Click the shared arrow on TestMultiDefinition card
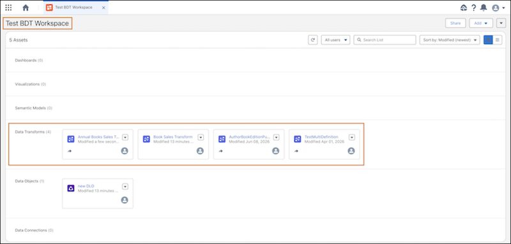This screenshot has width=511, height=244. click(x=296, y=151)
